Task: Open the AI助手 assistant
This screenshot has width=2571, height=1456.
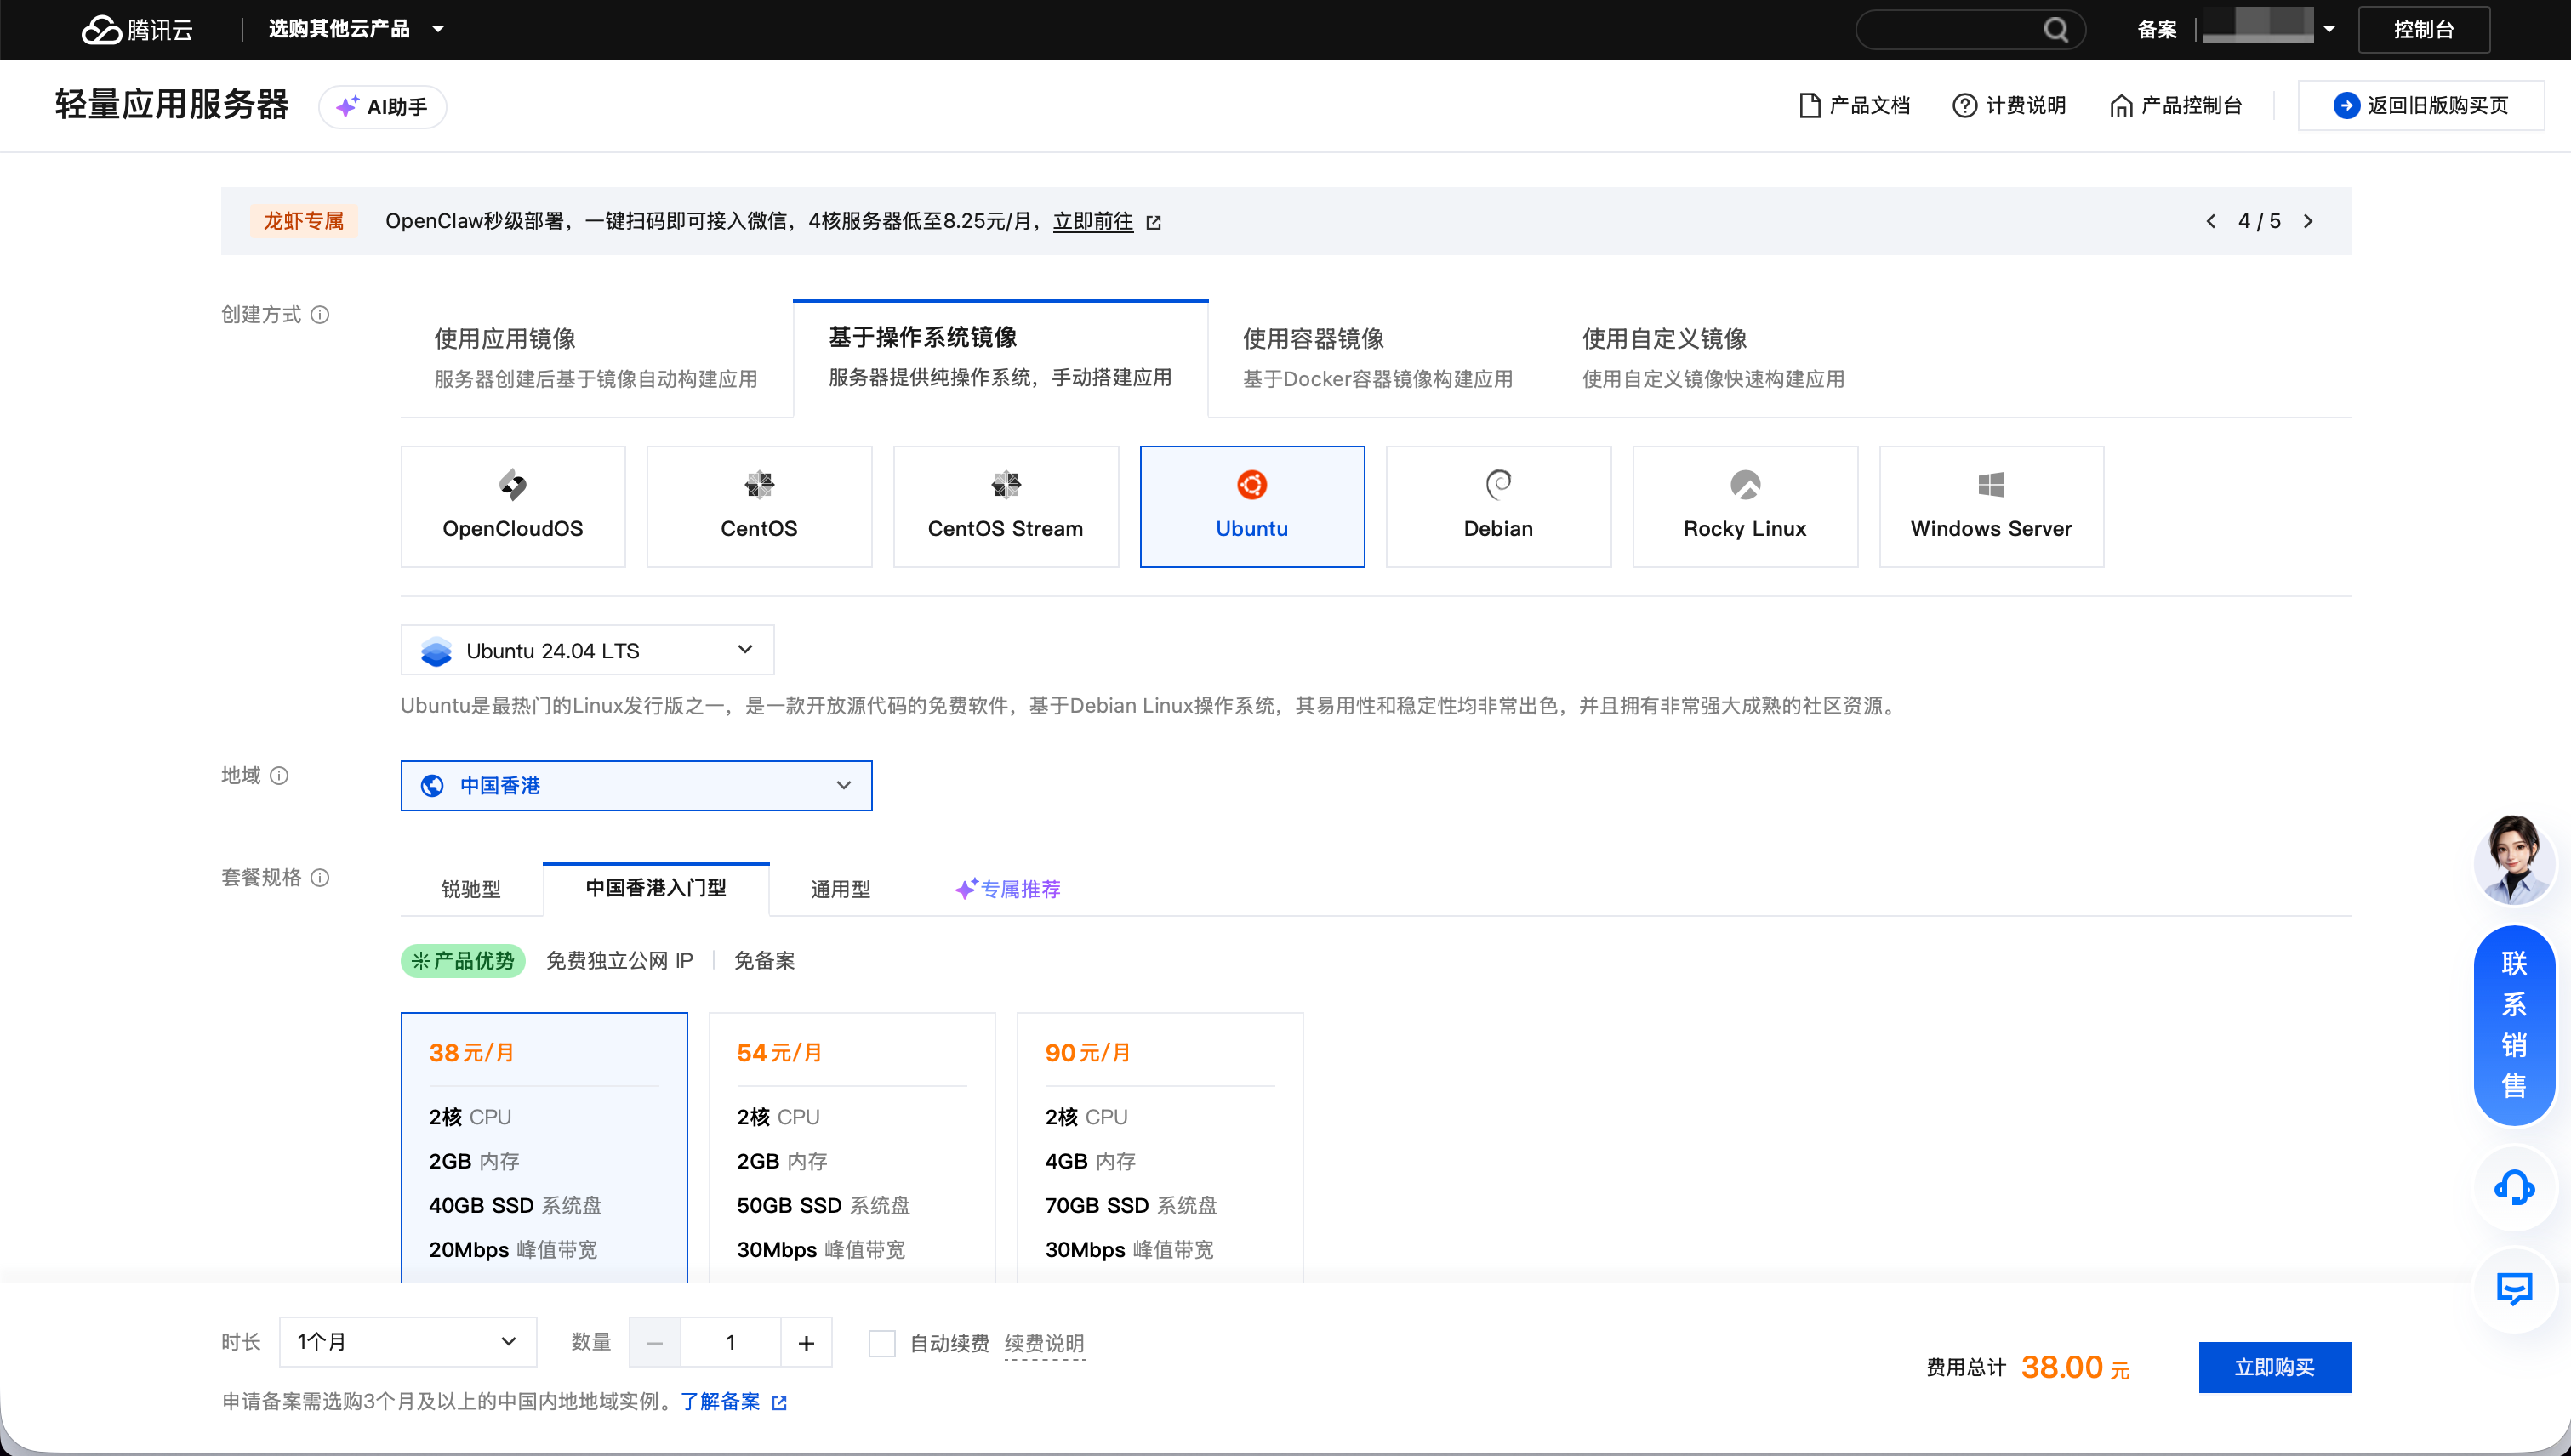Action: 382,106
